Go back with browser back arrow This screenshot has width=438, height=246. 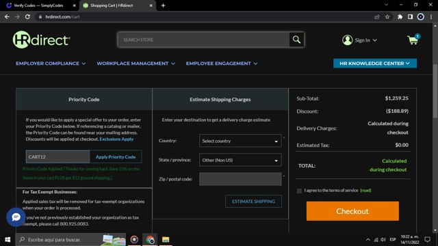pos(7,16)
